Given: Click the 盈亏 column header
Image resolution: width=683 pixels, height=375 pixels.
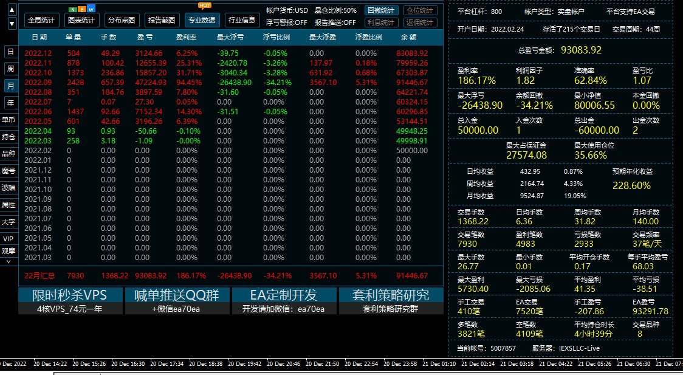Looking at the screenshot, I should coord(145,38).
